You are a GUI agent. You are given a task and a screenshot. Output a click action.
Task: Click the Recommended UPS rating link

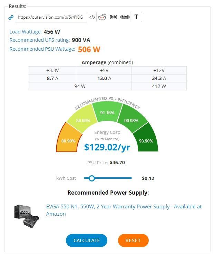40,40
